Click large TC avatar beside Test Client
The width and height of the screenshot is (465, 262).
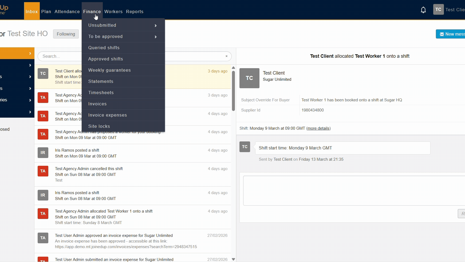pos(249,78)
